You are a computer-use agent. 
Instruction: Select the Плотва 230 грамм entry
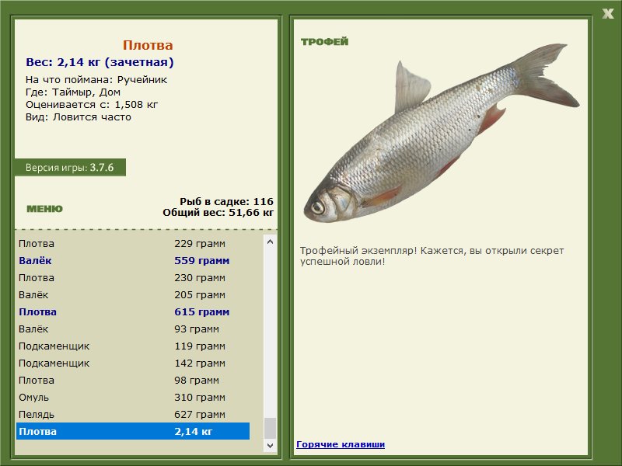(x=133, y=278)
